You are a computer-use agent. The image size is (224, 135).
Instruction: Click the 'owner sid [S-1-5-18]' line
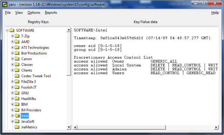pos(98,46)
